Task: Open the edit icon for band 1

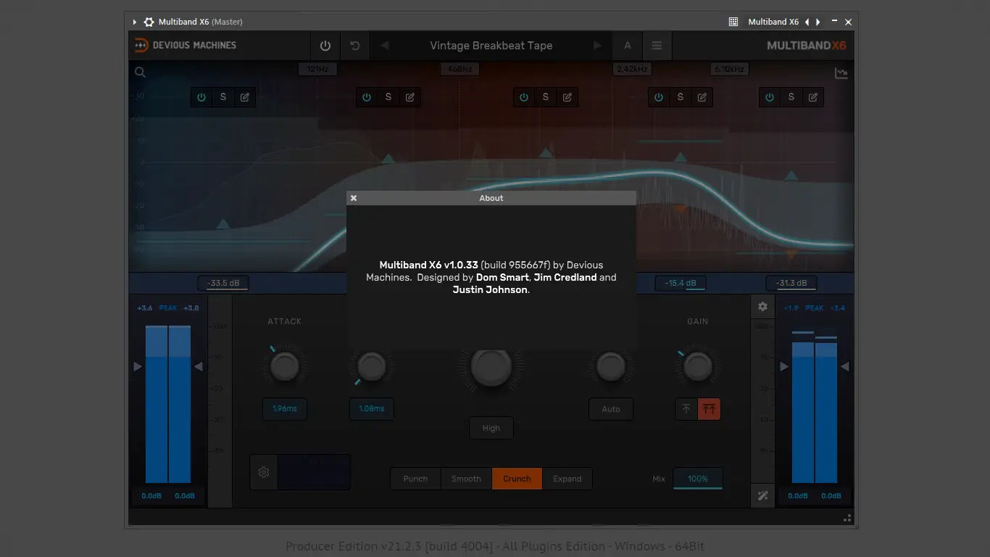Action: click(x=245, y=97)
